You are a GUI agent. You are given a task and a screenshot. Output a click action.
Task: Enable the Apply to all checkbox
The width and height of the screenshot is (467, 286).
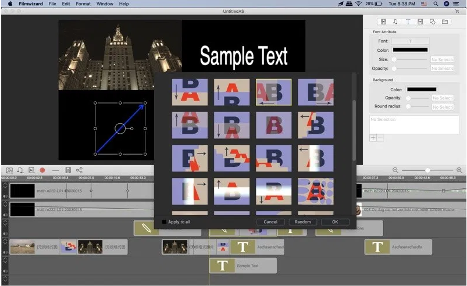(164, 222)
